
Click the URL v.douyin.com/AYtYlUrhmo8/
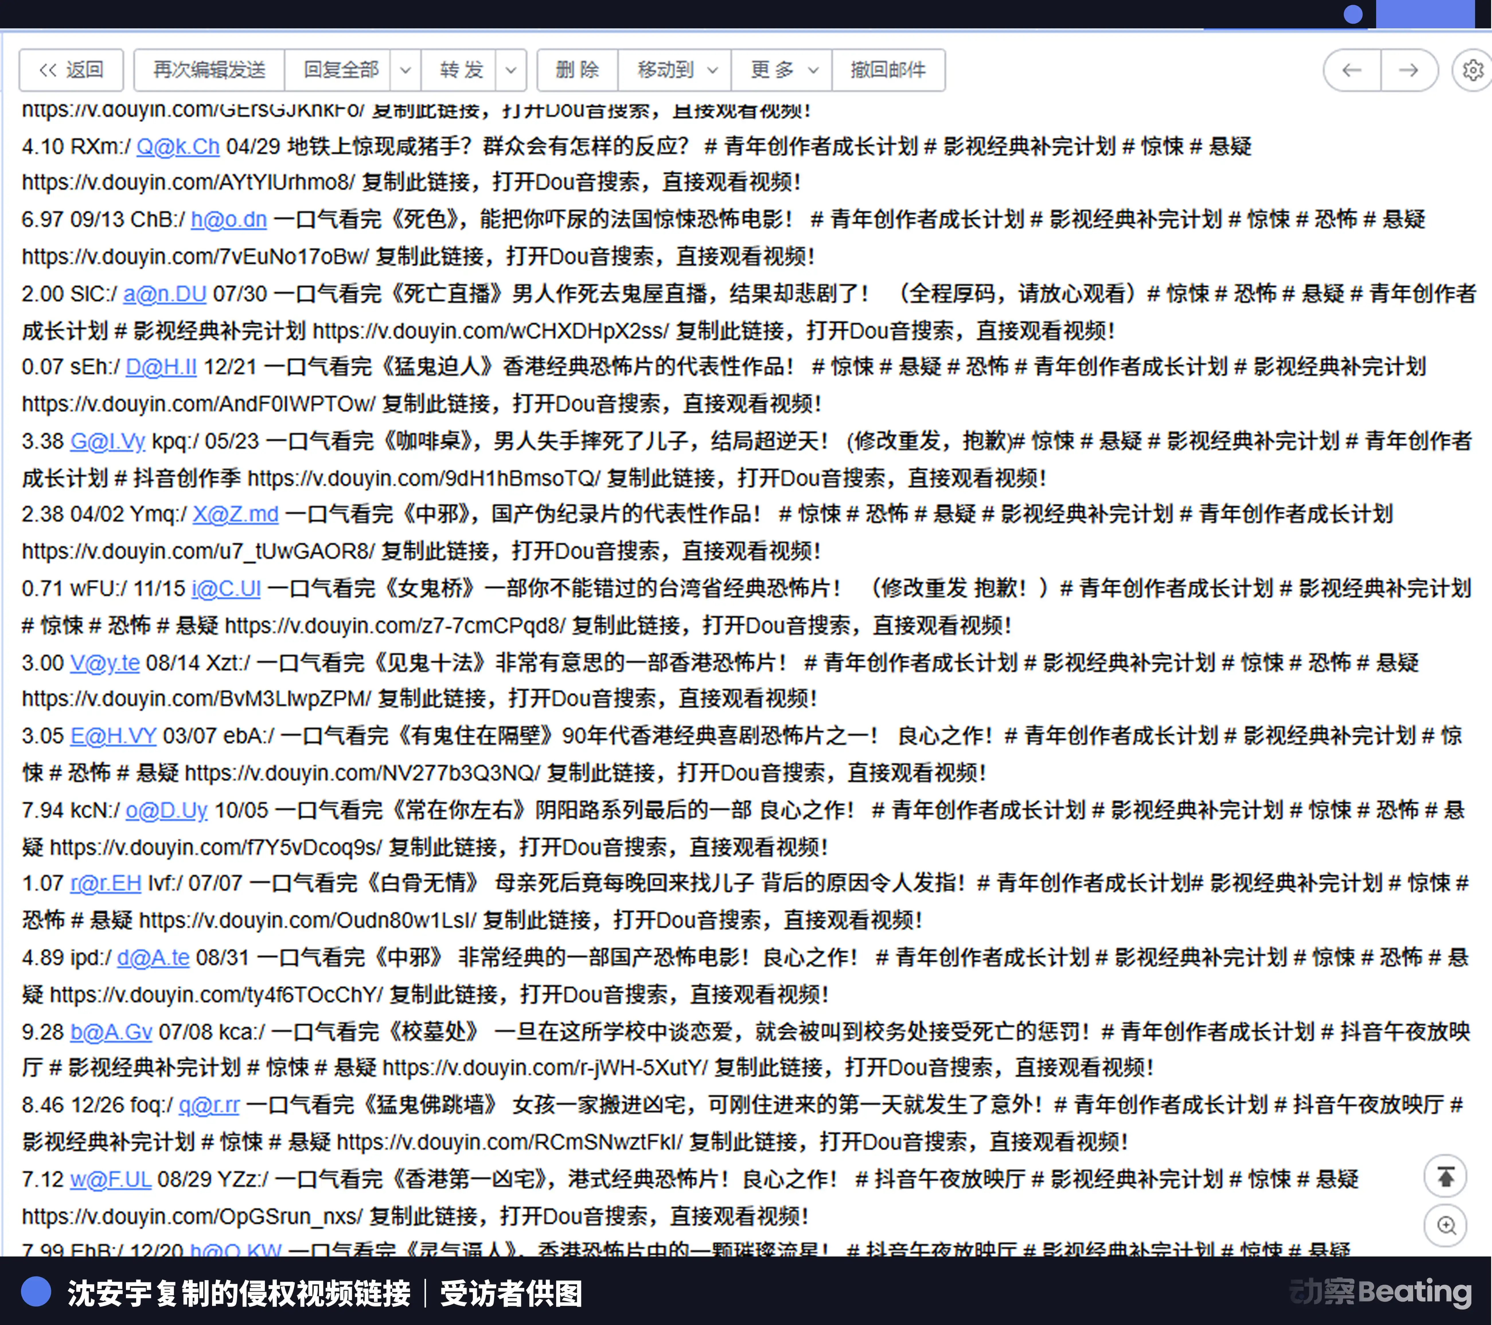tap(188, 183)
